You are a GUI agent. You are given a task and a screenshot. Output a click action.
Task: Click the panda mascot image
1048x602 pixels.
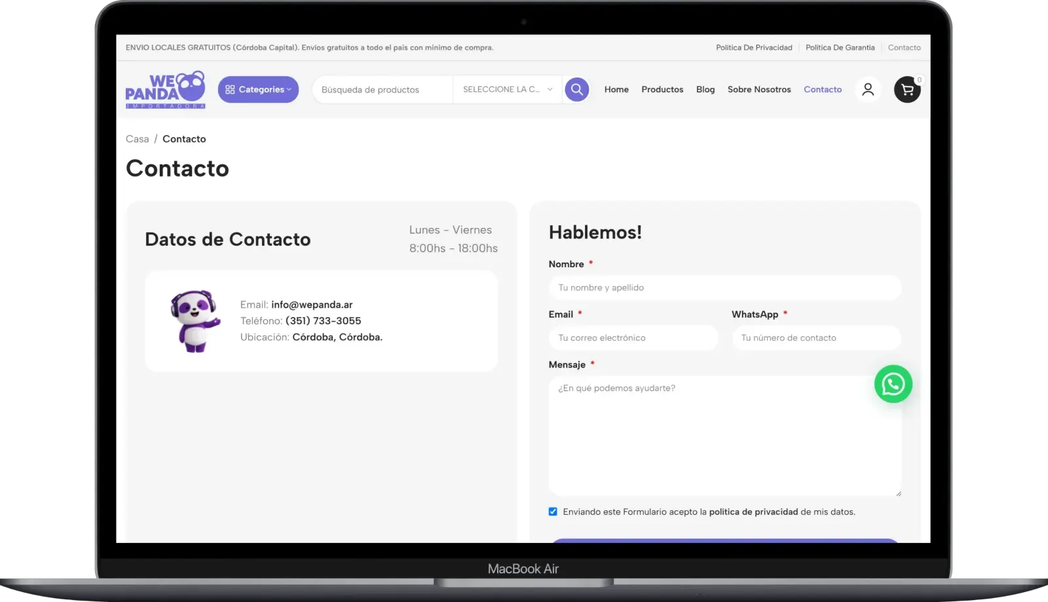(195, 321)
